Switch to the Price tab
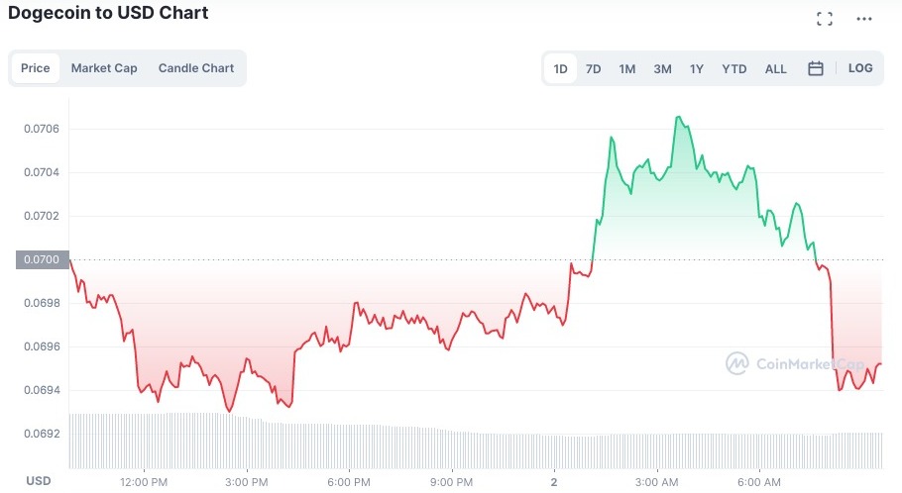The width and height of the screenshot is (902, 493). click(x=36, y=68)
